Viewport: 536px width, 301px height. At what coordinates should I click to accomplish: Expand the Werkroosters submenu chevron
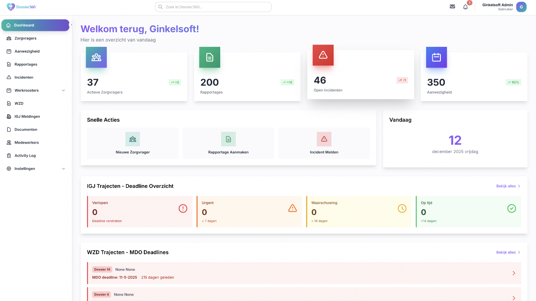pyautogui.click(x=63, y=91)
